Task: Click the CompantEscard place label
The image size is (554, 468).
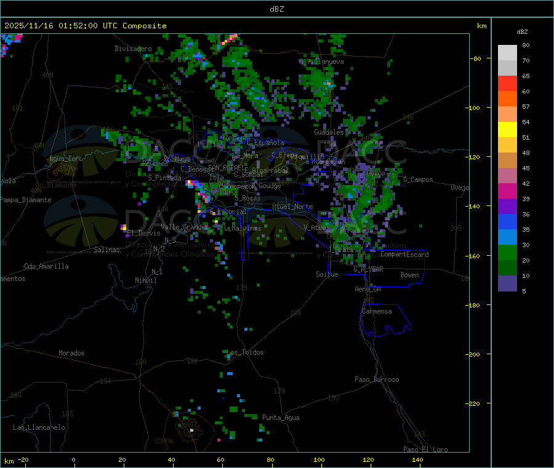Action: click(404, 255)
